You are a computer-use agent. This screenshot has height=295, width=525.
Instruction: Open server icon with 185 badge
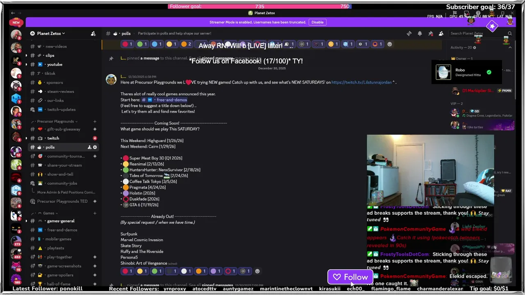[16, 279]
